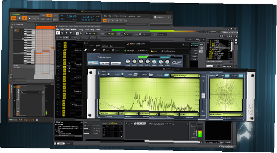Viewport: 277px width, 153px height.
Task: Open the Bitwig Edit menu
Action: [x=111, y=16]
